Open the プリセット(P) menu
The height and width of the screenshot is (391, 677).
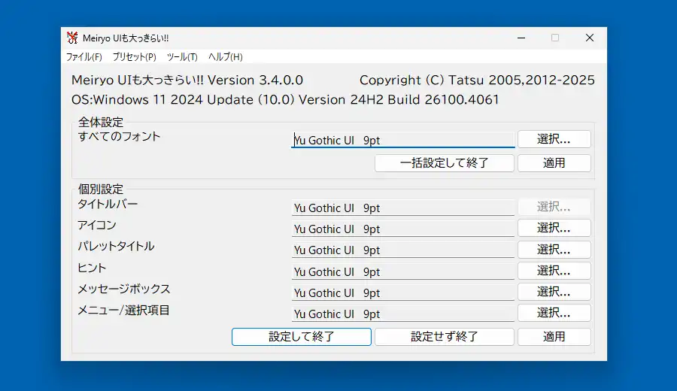click(135, 57)
